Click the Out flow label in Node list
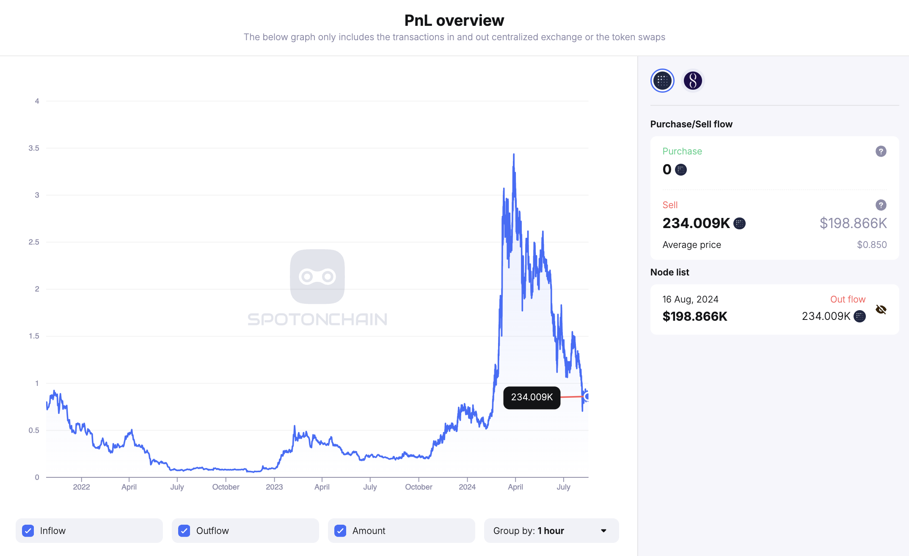This screenshot has width=909, height=556. [848, 299]
